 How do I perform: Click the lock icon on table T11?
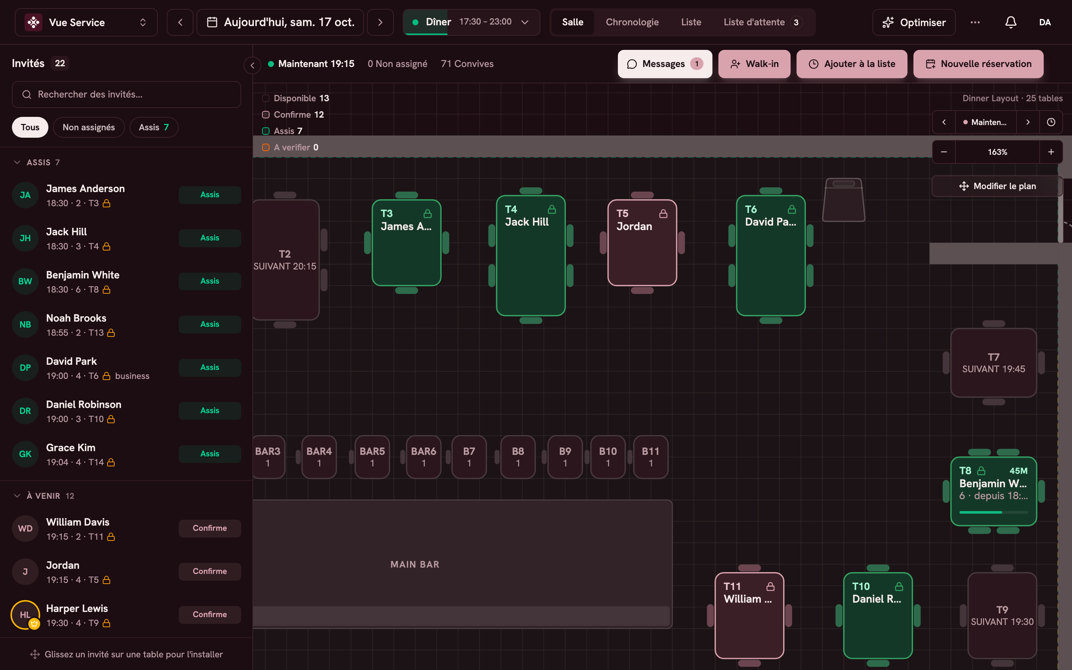tap(770, 586)
